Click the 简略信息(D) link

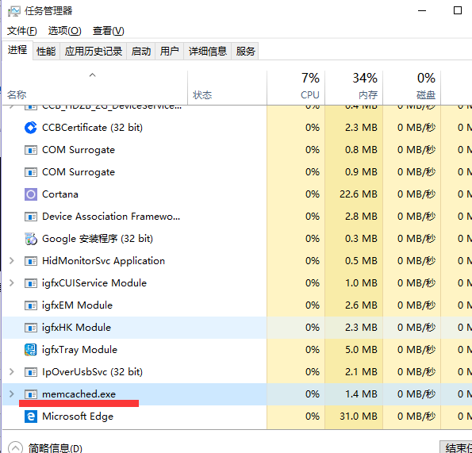coord(55,448)
